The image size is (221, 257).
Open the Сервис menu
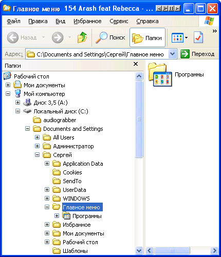[x=119, y=21]
